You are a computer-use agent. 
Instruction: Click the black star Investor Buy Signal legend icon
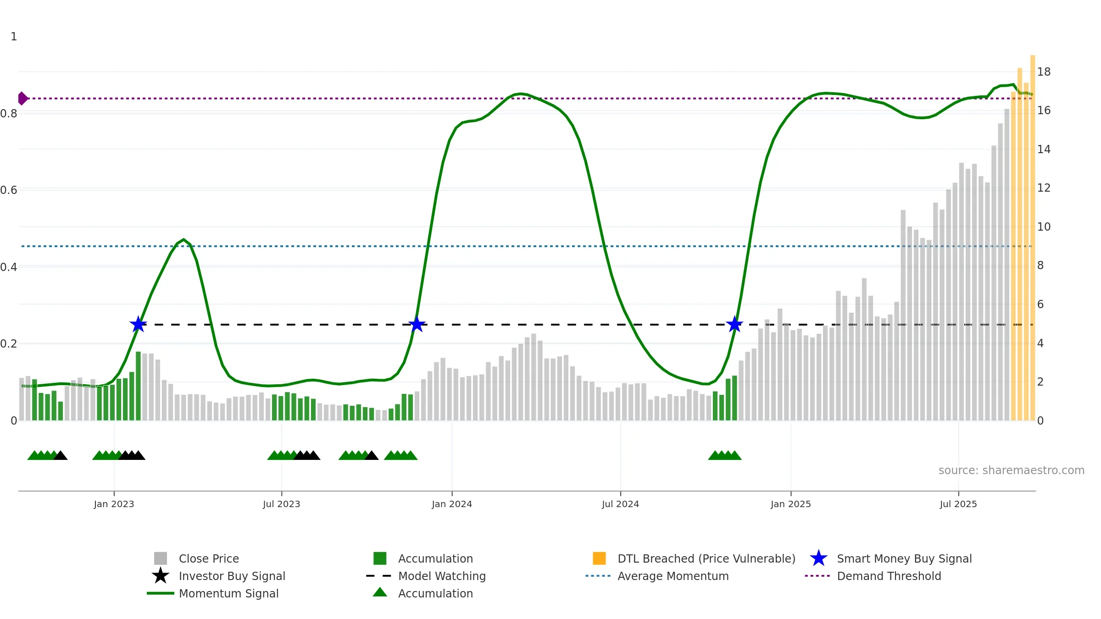[x=161, y=576]
